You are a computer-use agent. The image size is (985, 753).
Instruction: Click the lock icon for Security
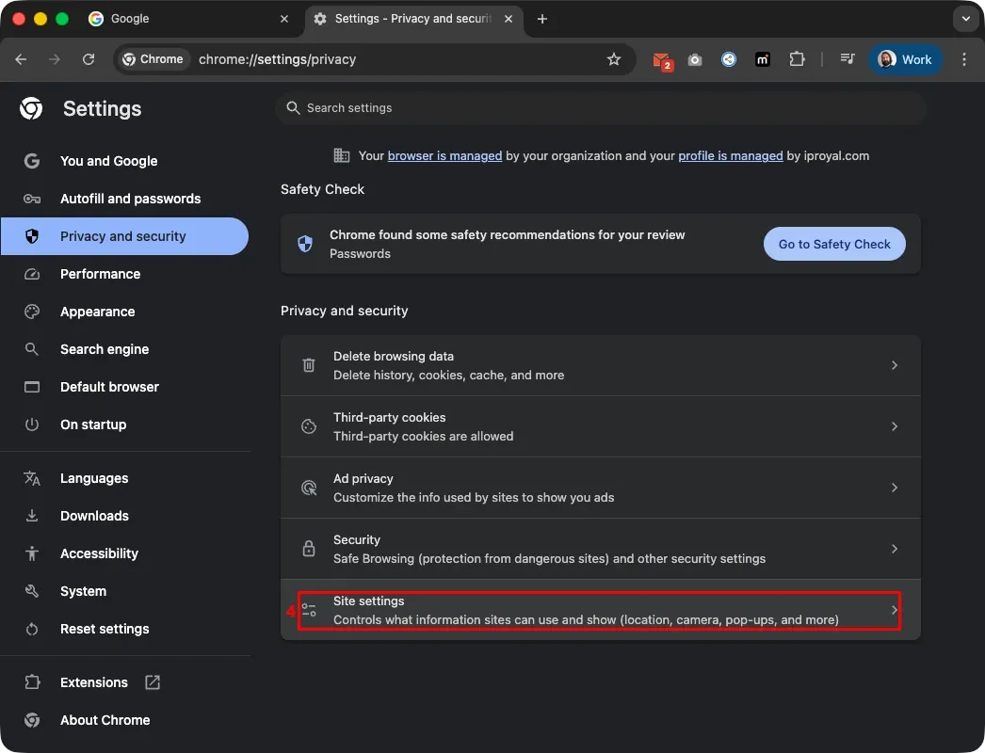309,548
